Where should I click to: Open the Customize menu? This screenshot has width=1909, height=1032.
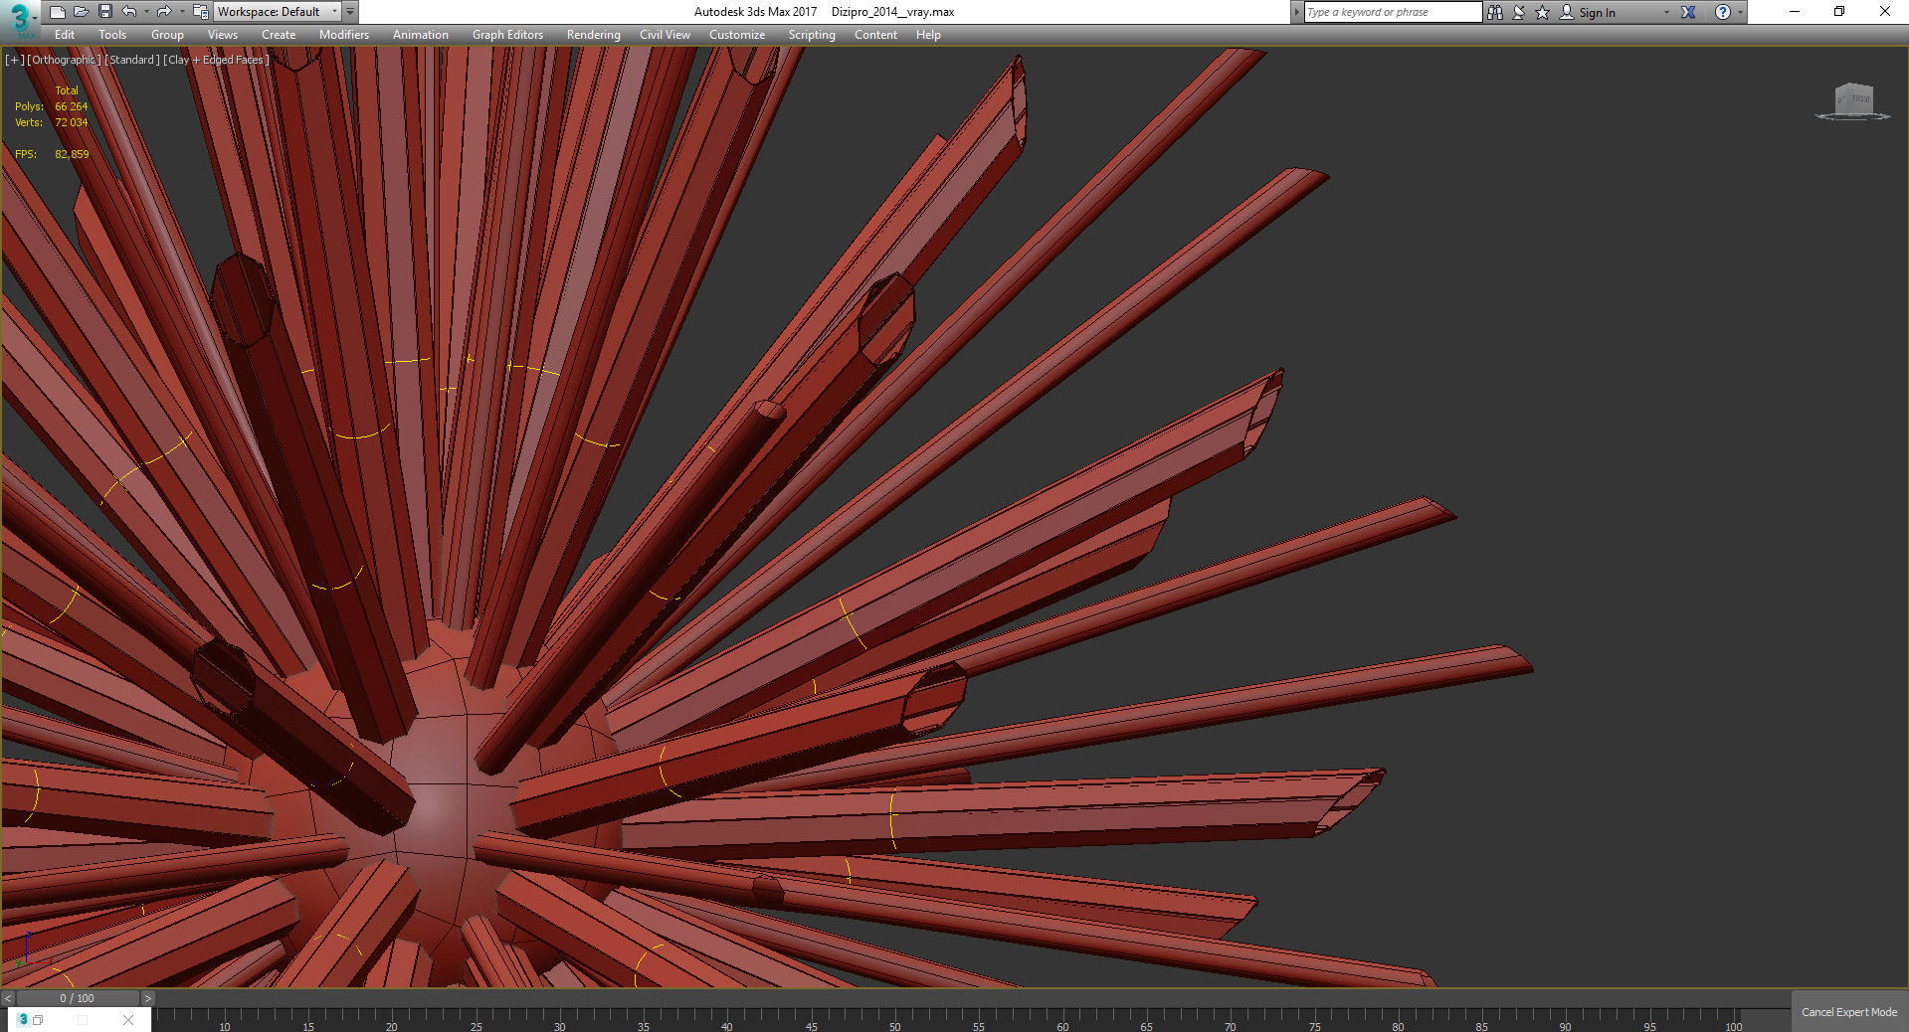pos(737,35)
